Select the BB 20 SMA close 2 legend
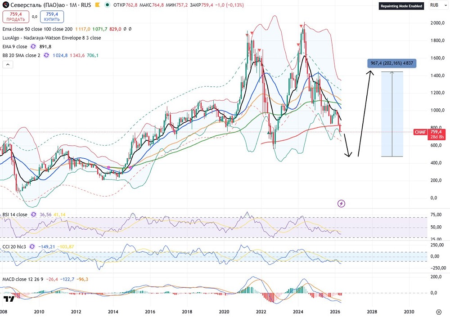Screen dimensions: 450x317 pyautogui.click(x=22, y=55)
